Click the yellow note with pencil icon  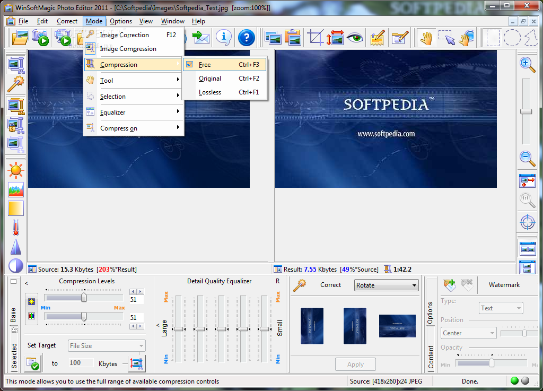pyautogui.click(x=378, y=38)
